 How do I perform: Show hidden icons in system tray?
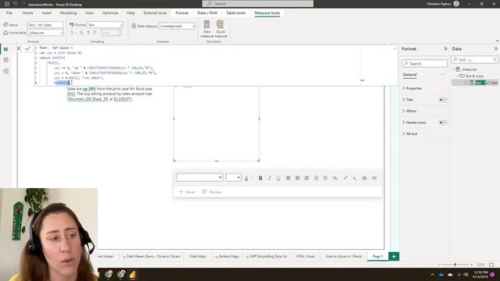432,274
